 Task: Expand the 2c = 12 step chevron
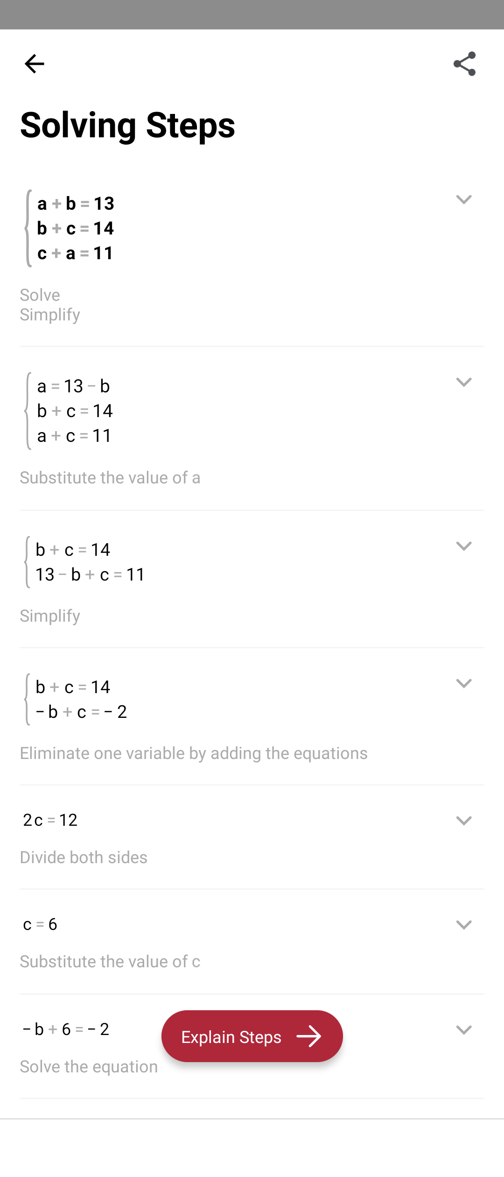tap(464, 821)
